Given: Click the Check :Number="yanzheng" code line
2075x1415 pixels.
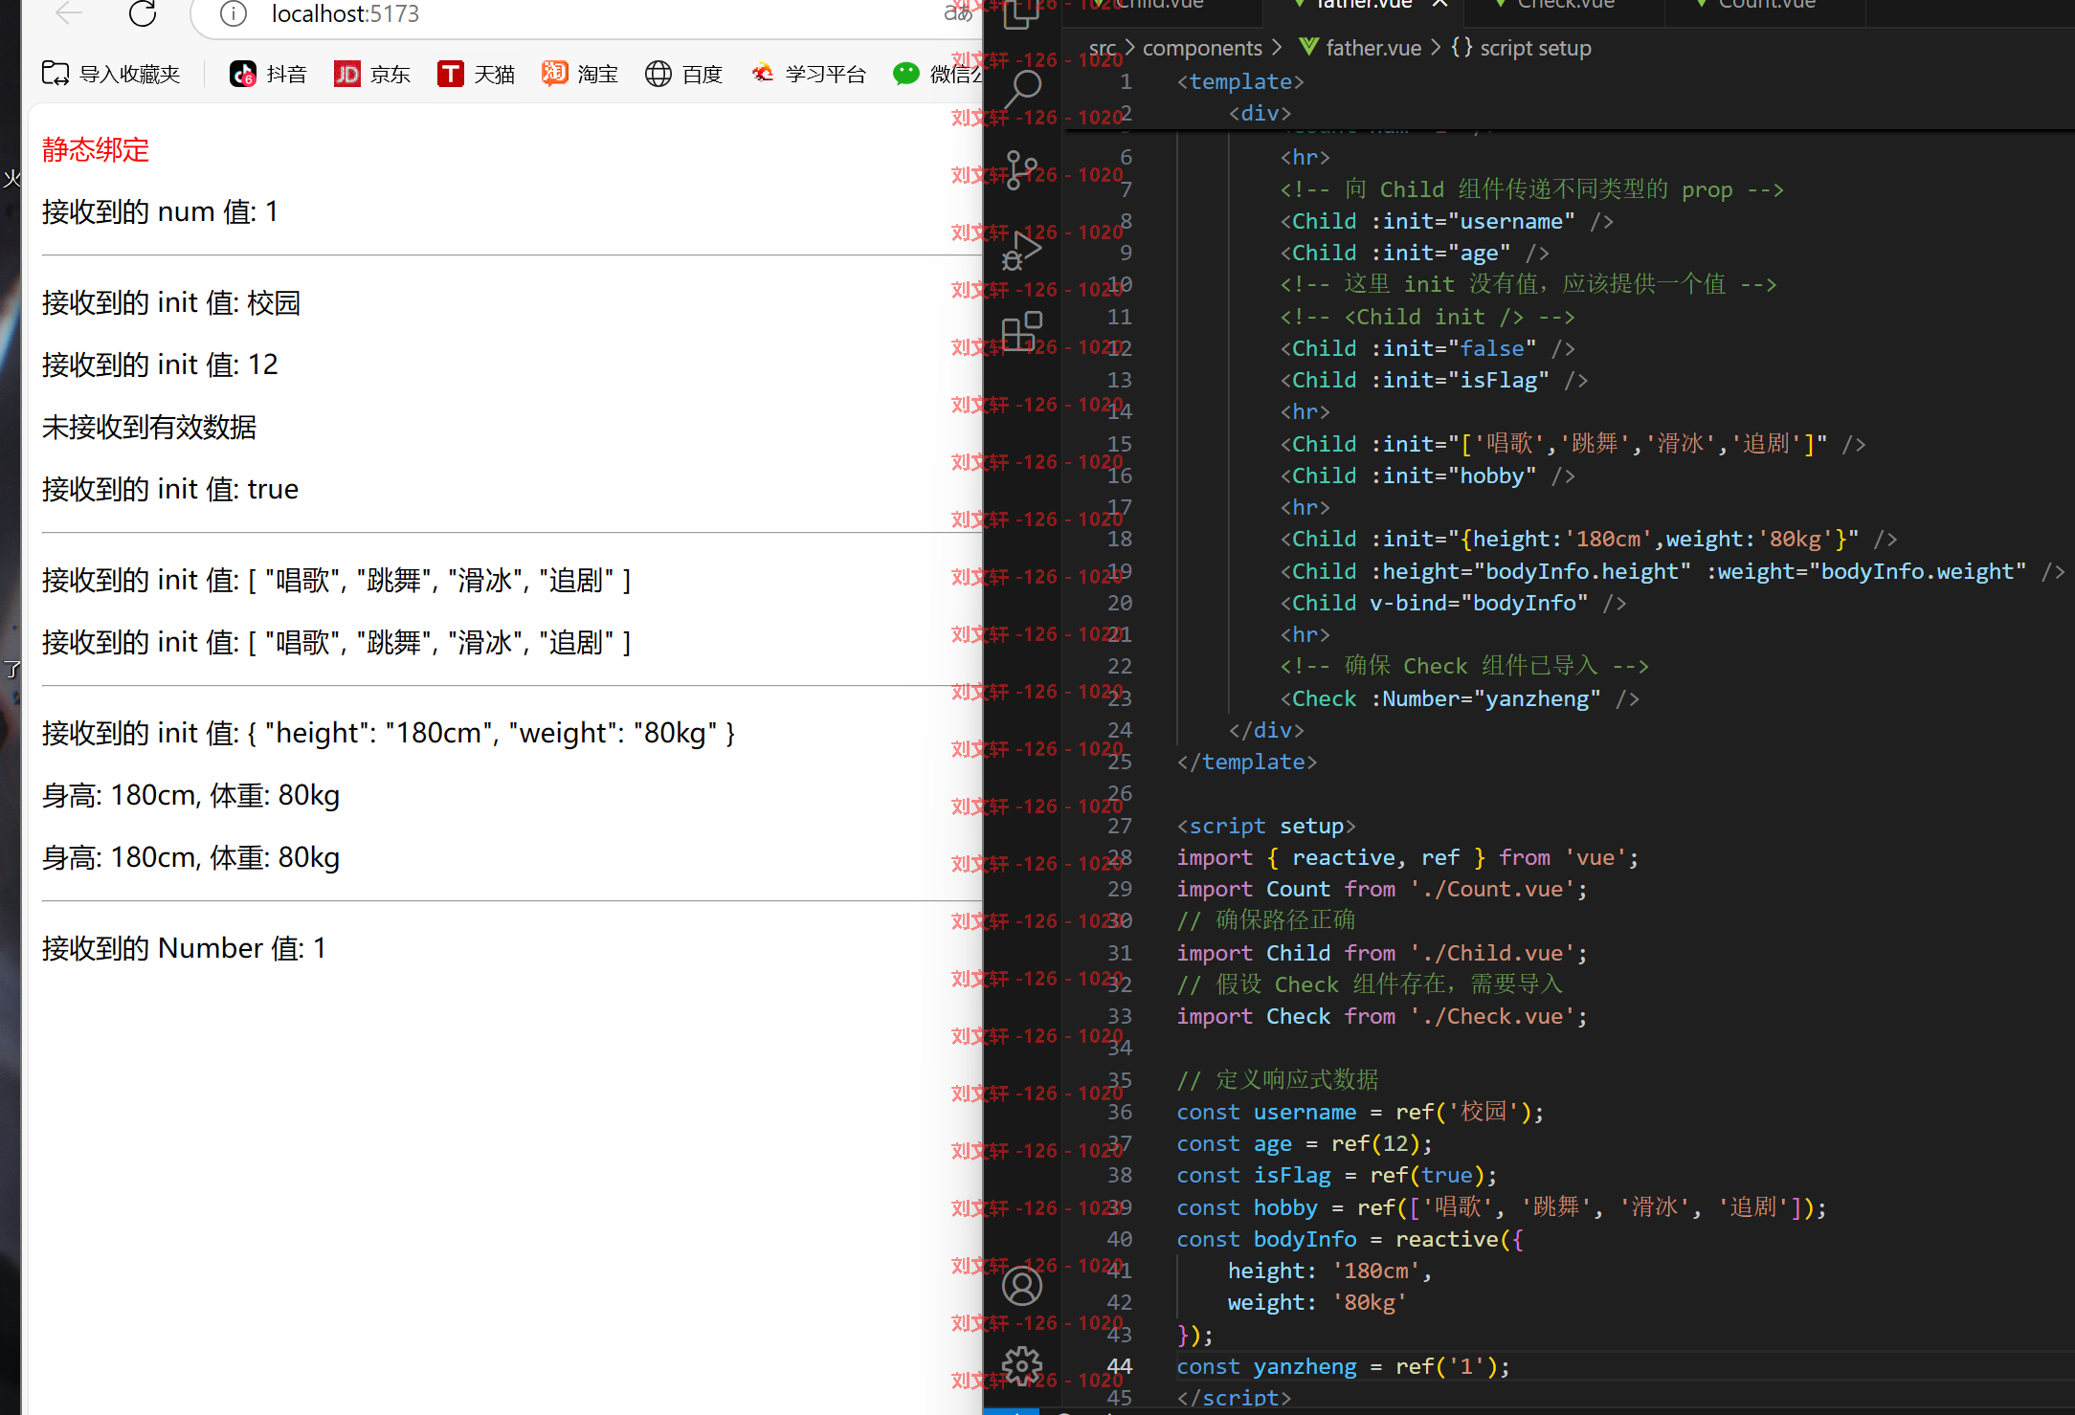Looking at the screenshot, I should (x=1460, y=698).
